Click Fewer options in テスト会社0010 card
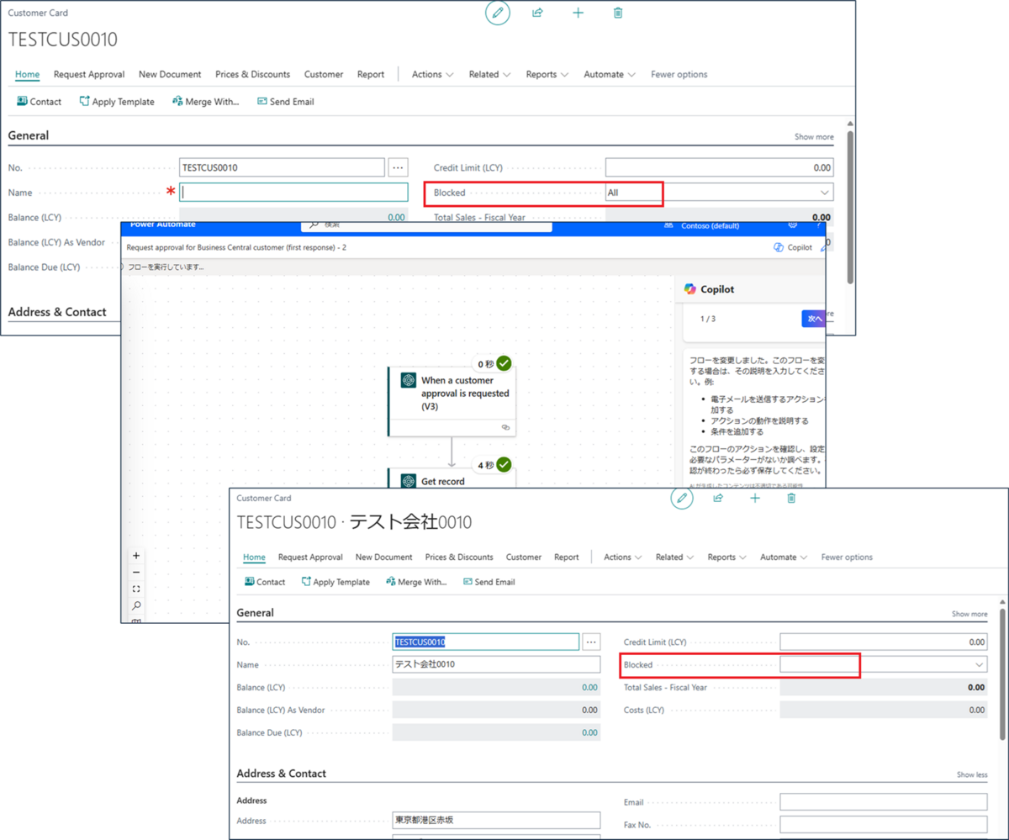Image resolution: width=1009 pixels, height=840 pixels. 847,557
